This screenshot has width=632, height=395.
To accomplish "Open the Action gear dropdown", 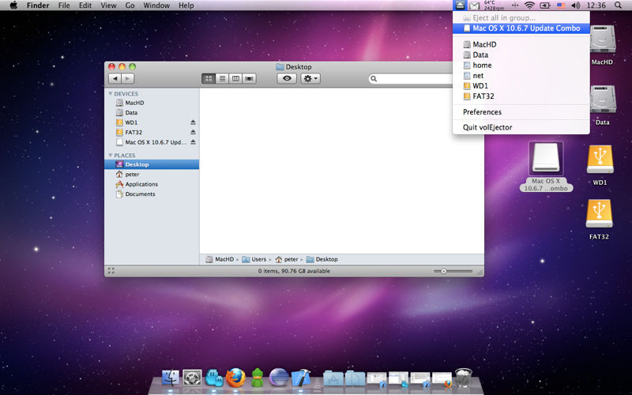I will (310, 78).
